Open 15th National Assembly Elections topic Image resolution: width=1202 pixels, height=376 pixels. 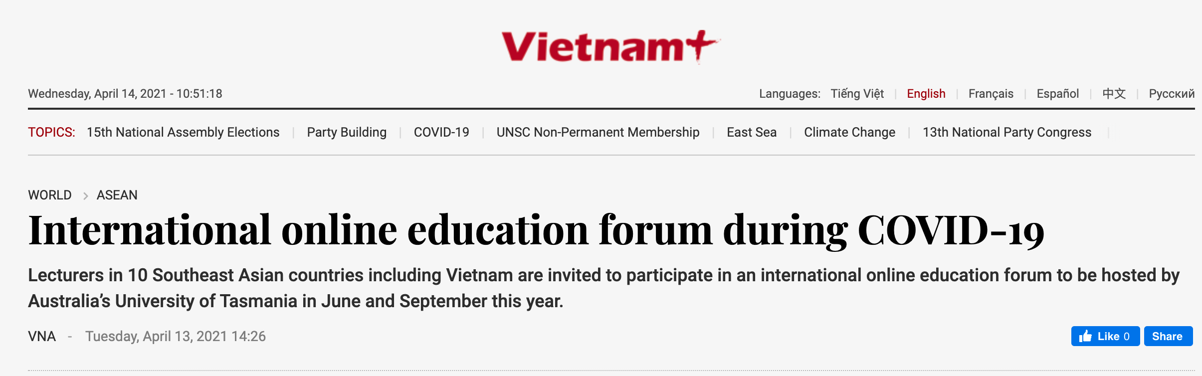[183, 132]
